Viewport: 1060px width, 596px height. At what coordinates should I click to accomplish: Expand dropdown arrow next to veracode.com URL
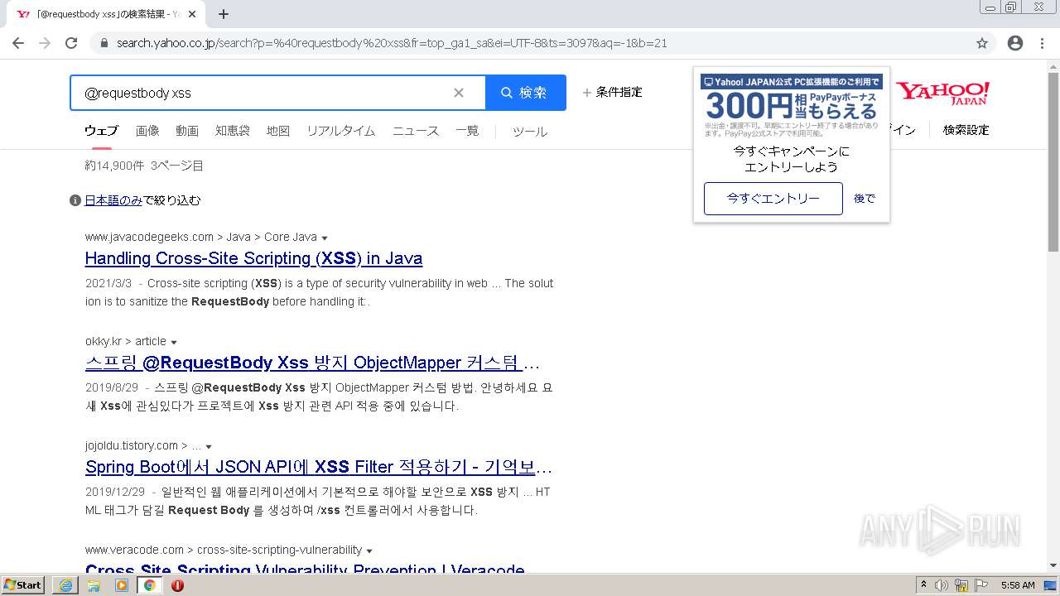tap(369, 550)
